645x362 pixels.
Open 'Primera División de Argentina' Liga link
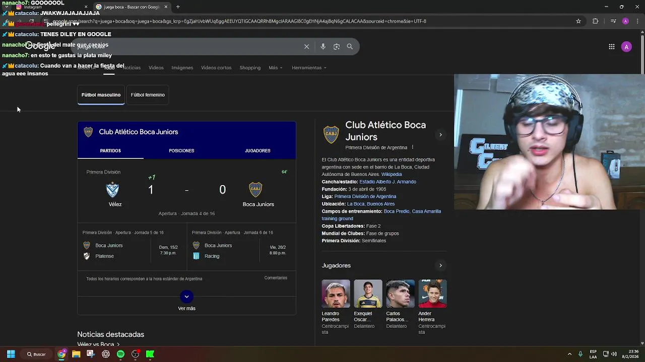[x=365, y=197]
